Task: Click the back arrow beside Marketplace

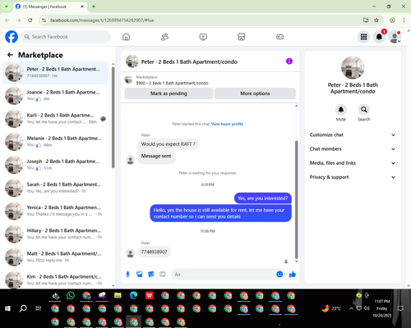Action: (x=10, y=55)
